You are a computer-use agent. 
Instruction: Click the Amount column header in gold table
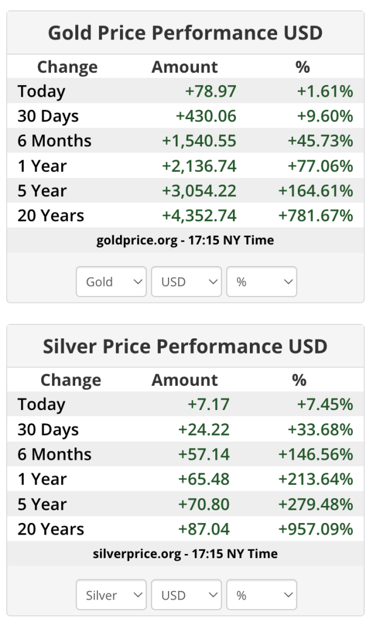click(184, 67)
